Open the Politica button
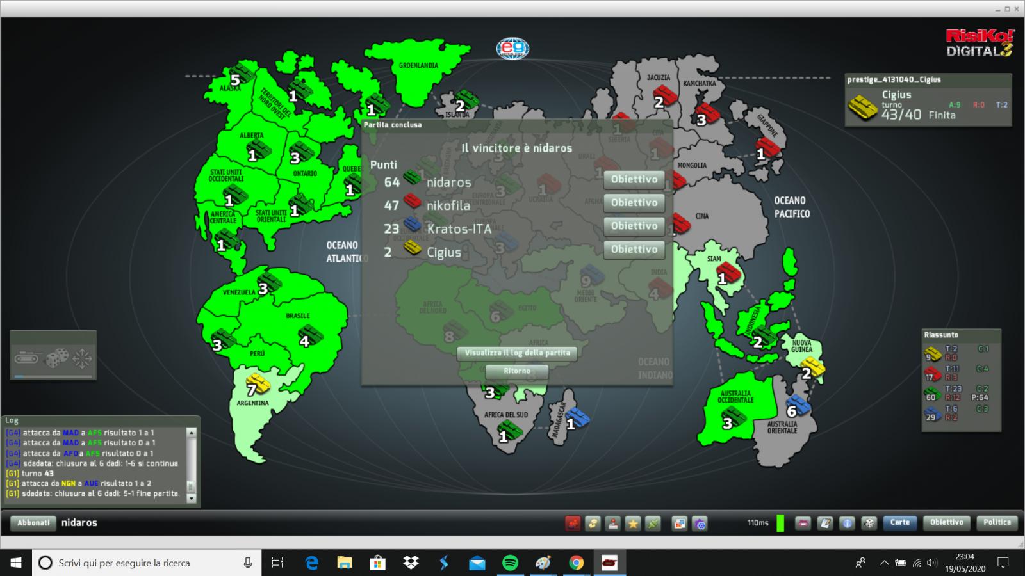This screenshot has height=576, width=1025. coord(997,523)
